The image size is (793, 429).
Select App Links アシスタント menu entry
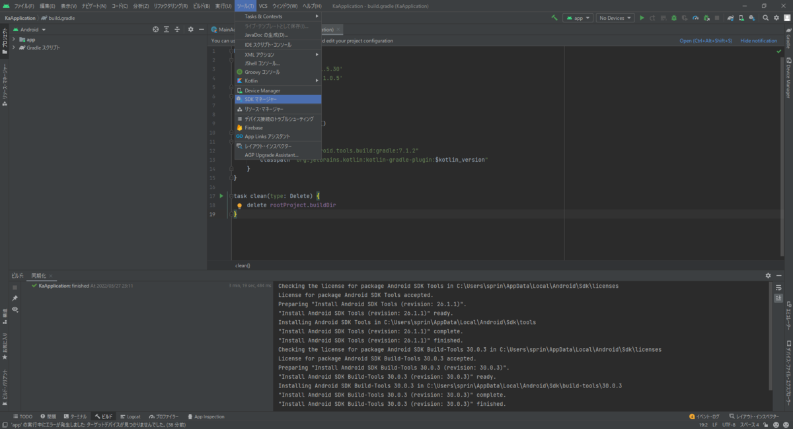pyautogui.click(x=278, y=136)
